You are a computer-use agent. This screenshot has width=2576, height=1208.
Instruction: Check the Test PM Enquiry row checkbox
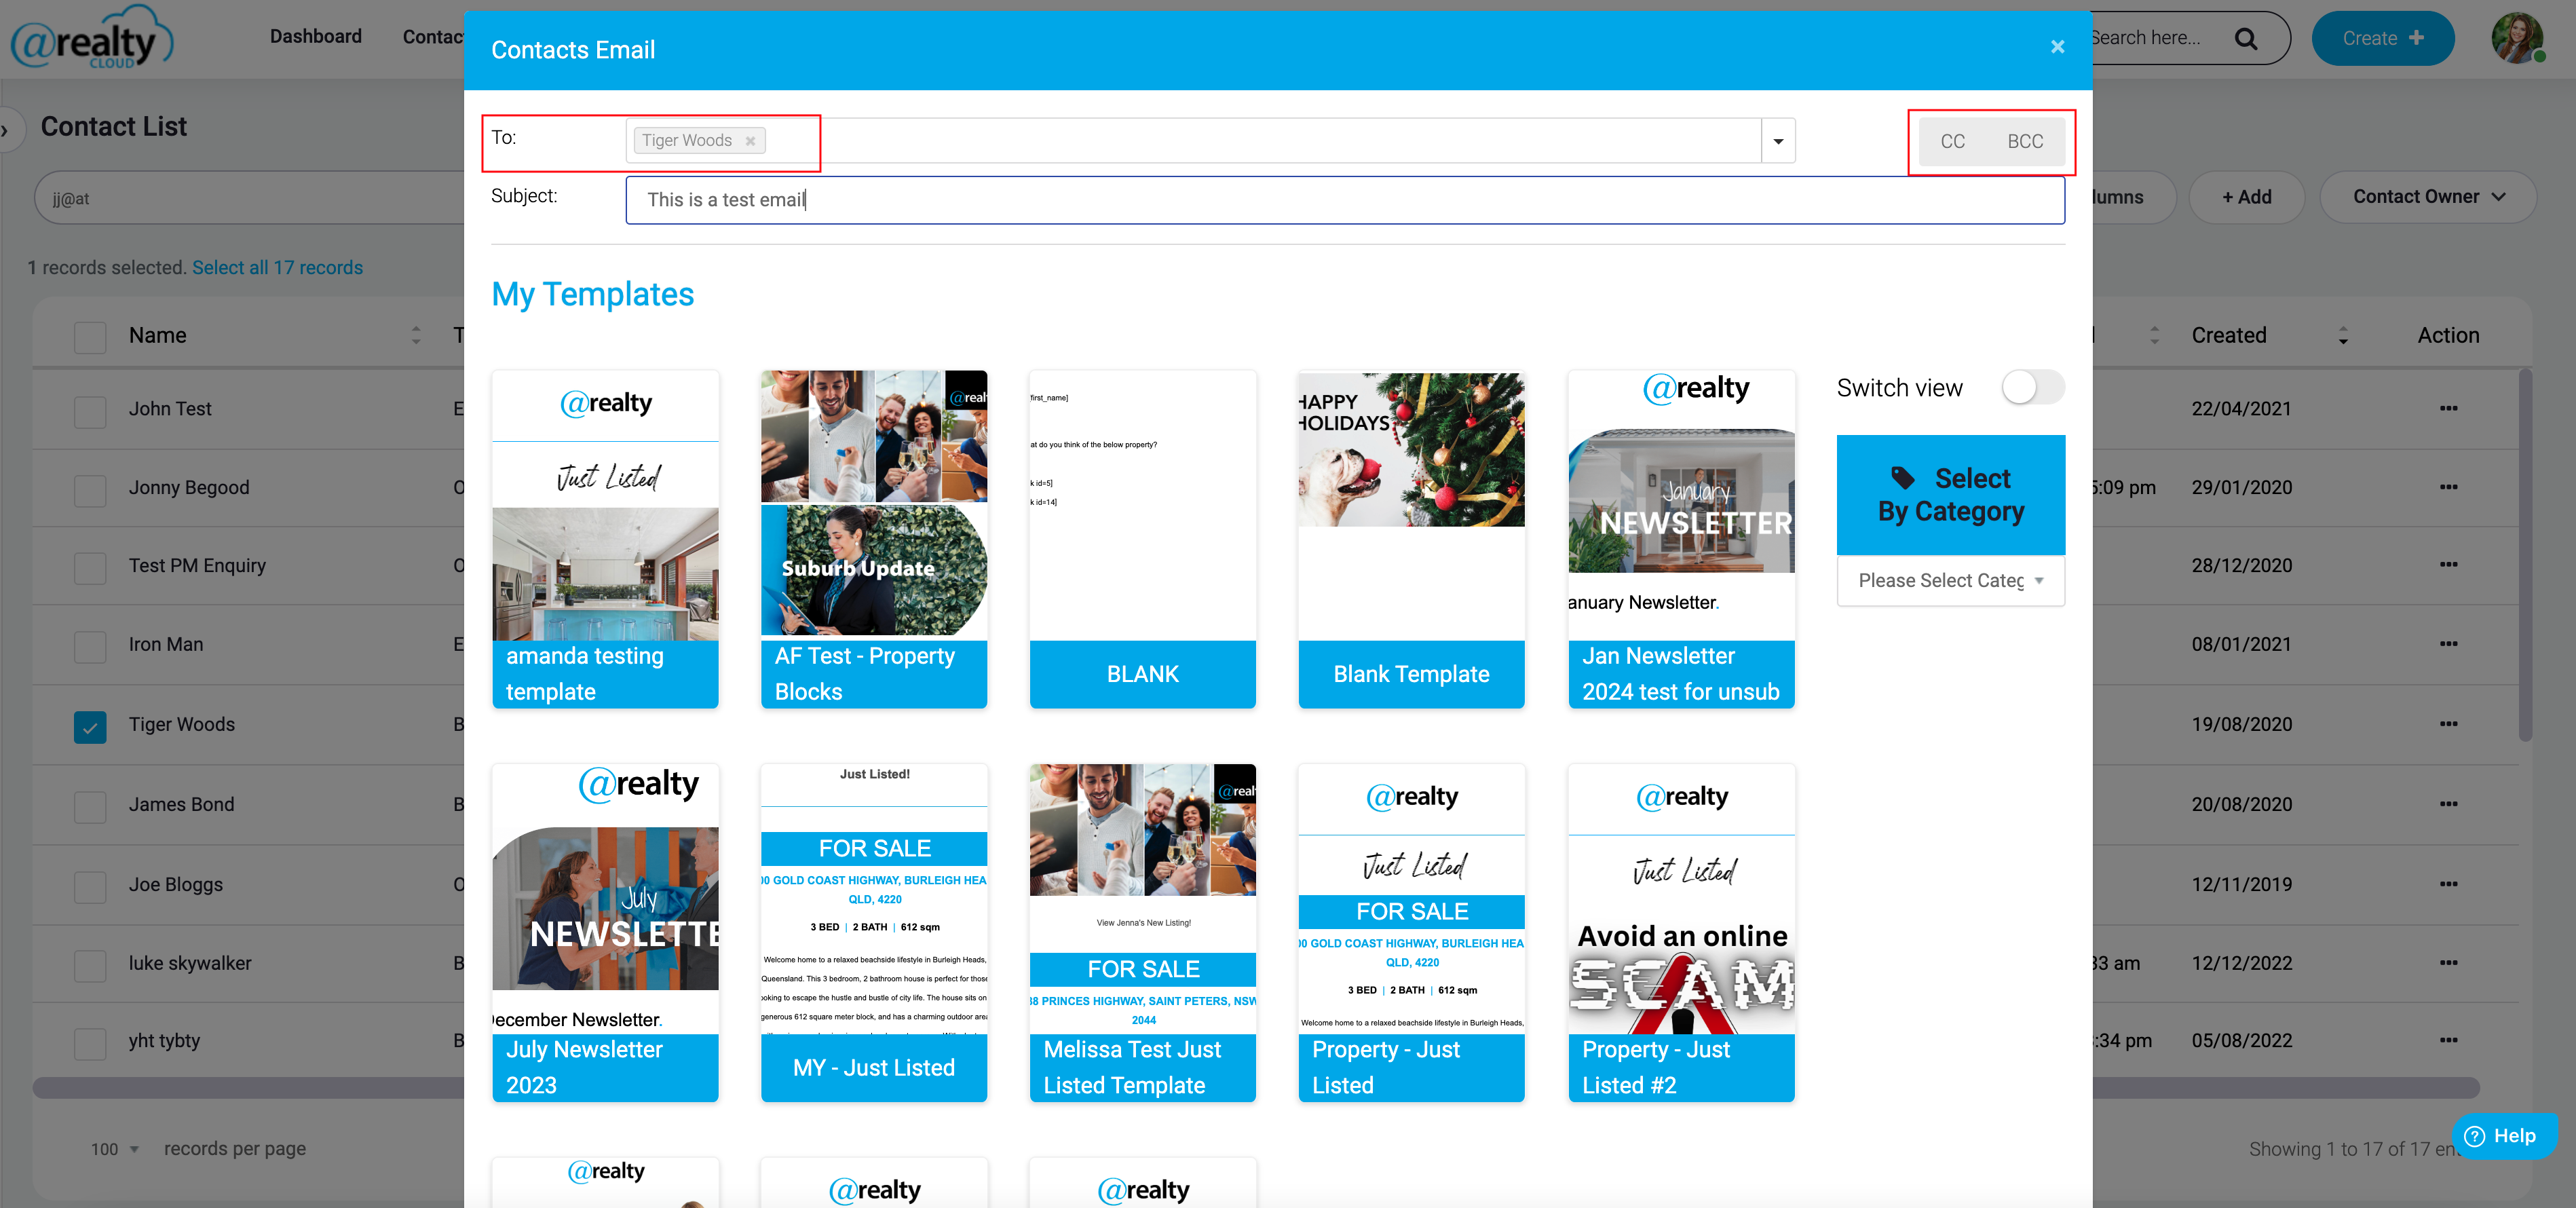point(90,568)
